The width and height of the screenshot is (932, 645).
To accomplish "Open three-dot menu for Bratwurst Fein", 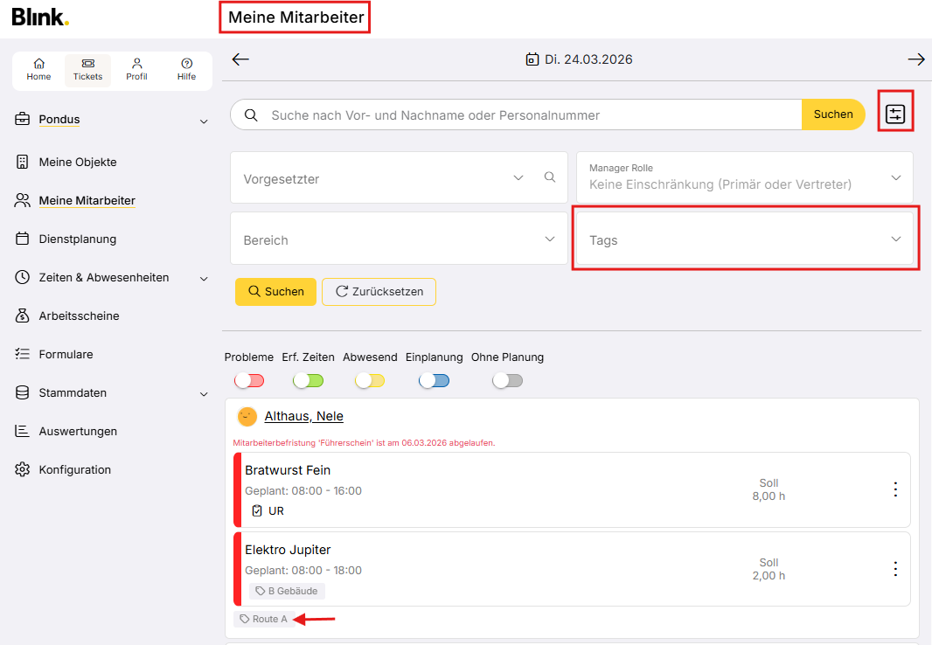I will (894, 489).
